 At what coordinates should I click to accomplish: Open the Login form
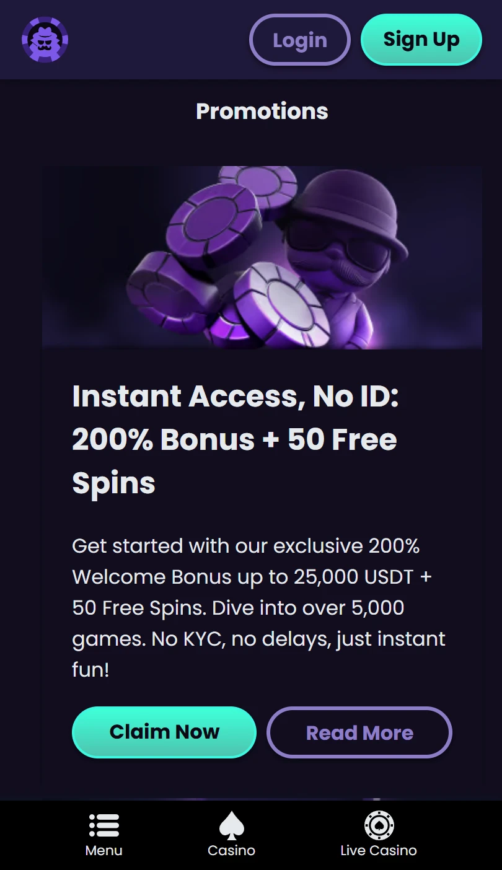coord(300,40)
